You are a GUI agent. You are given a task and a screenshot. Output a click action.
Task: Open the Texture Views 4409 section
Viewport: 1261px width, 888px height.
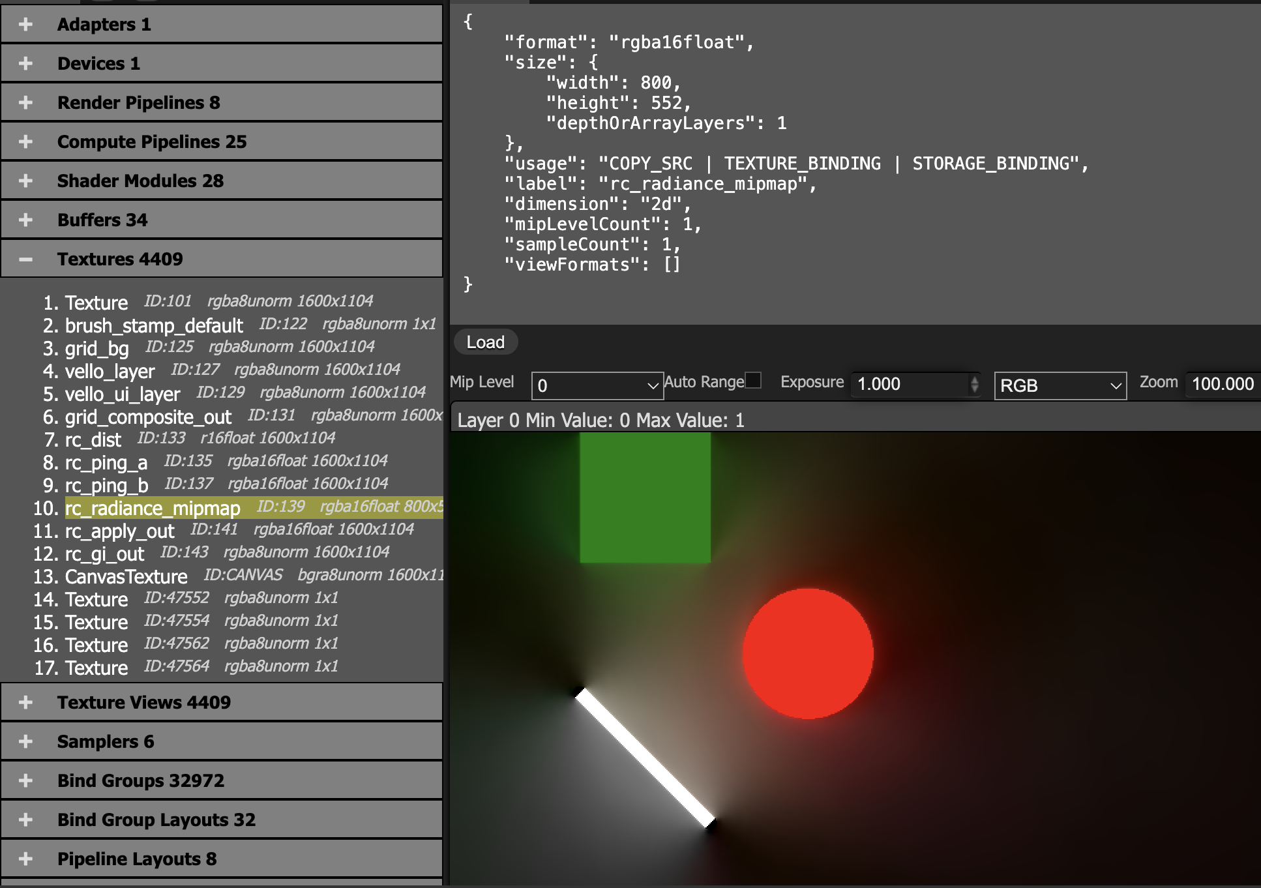tap(143, 702)
